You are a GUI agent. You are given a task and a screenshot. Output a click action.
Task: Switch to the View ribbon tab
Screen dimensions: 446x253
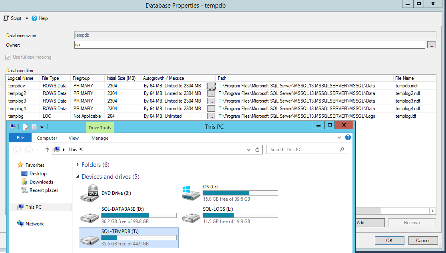[74, 138]
